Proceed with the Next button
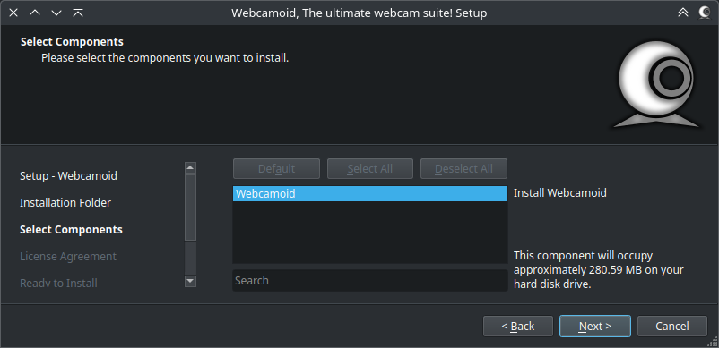 (x=595, y=326)
